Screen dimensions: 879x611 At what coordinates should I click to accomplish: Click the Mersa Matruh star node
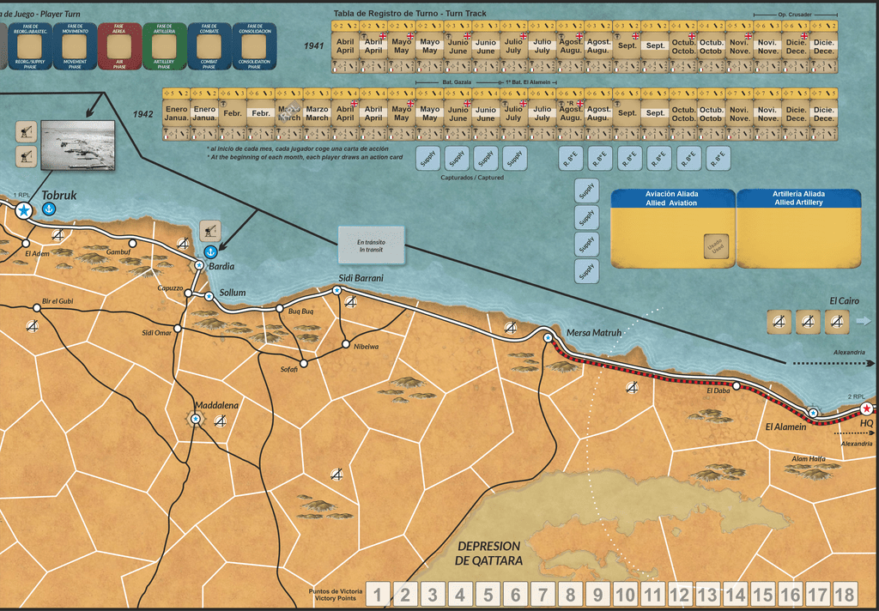pos(548,338)
